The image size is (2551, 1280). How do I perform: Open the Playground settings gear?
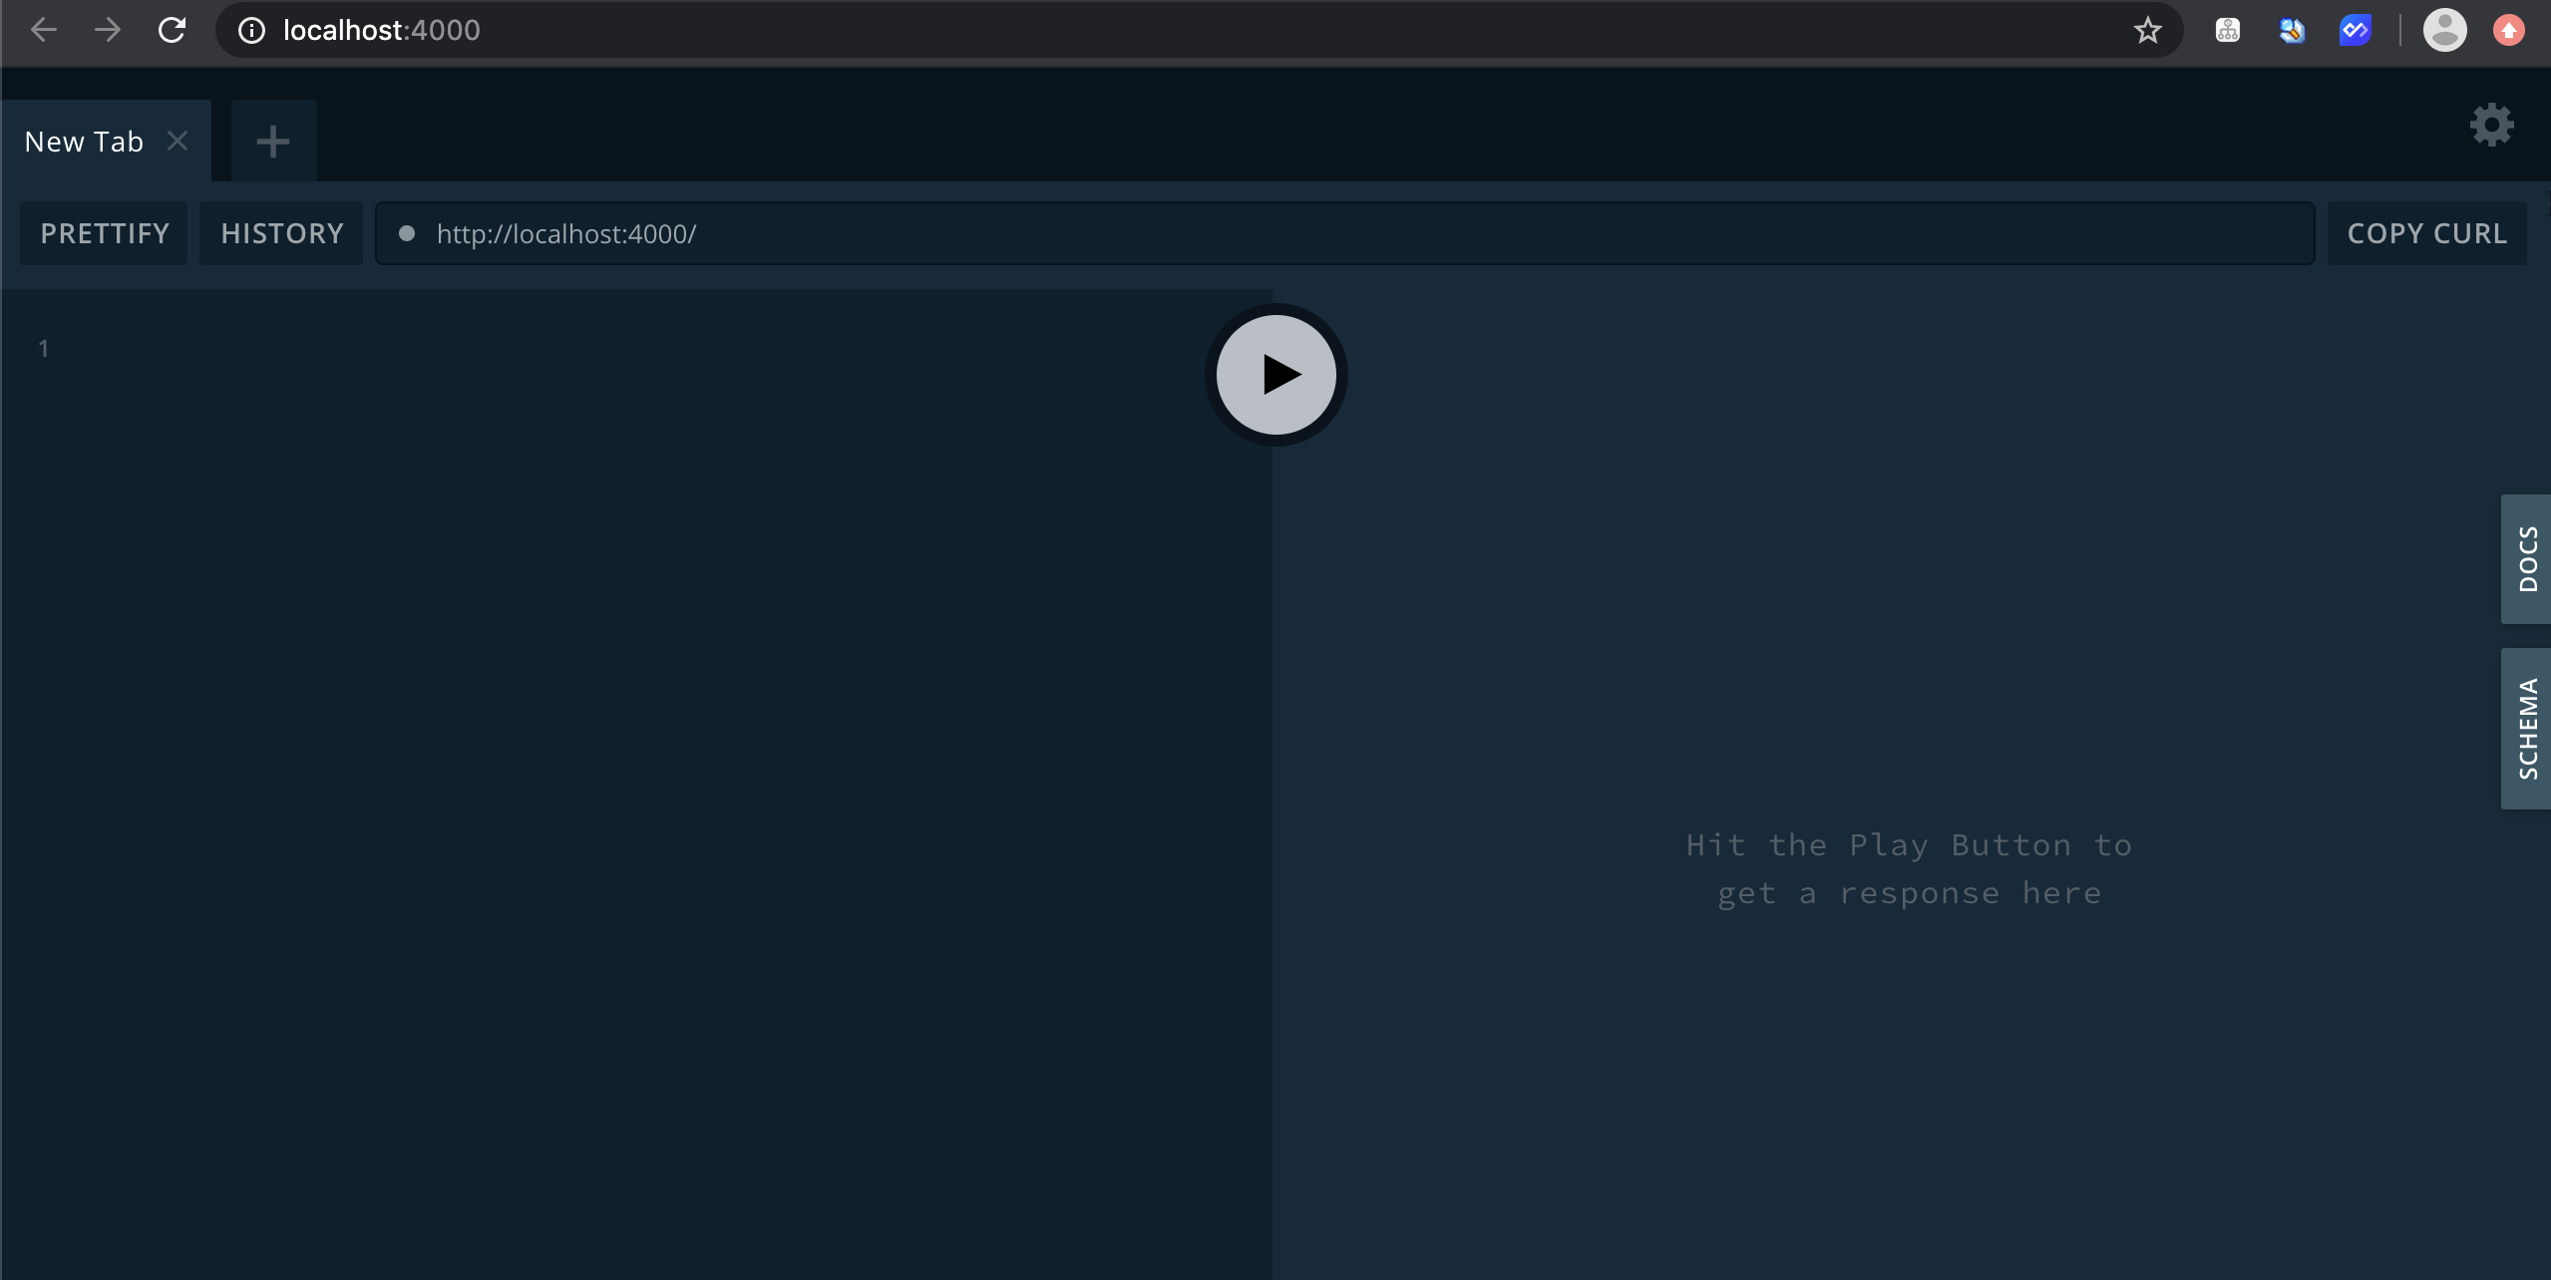click(2491, 126)
